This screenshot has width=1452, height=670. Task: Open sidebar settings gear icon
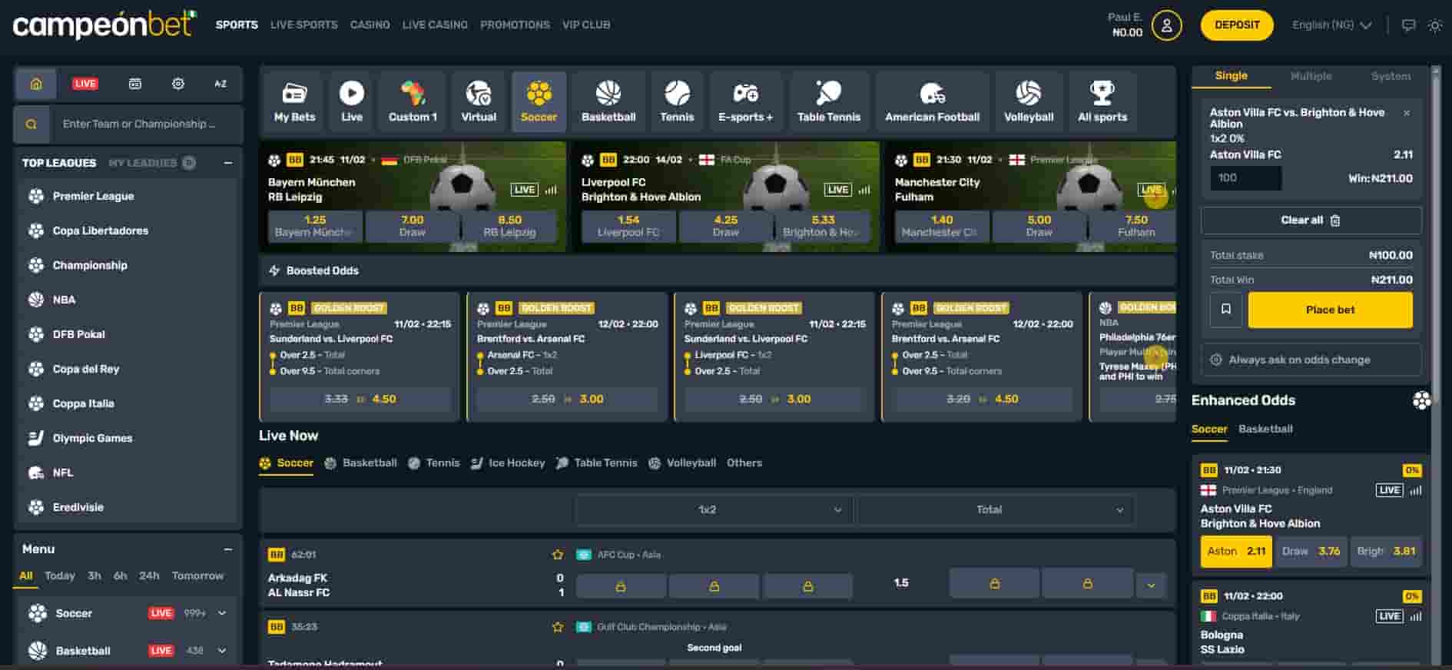coord(177,84)
